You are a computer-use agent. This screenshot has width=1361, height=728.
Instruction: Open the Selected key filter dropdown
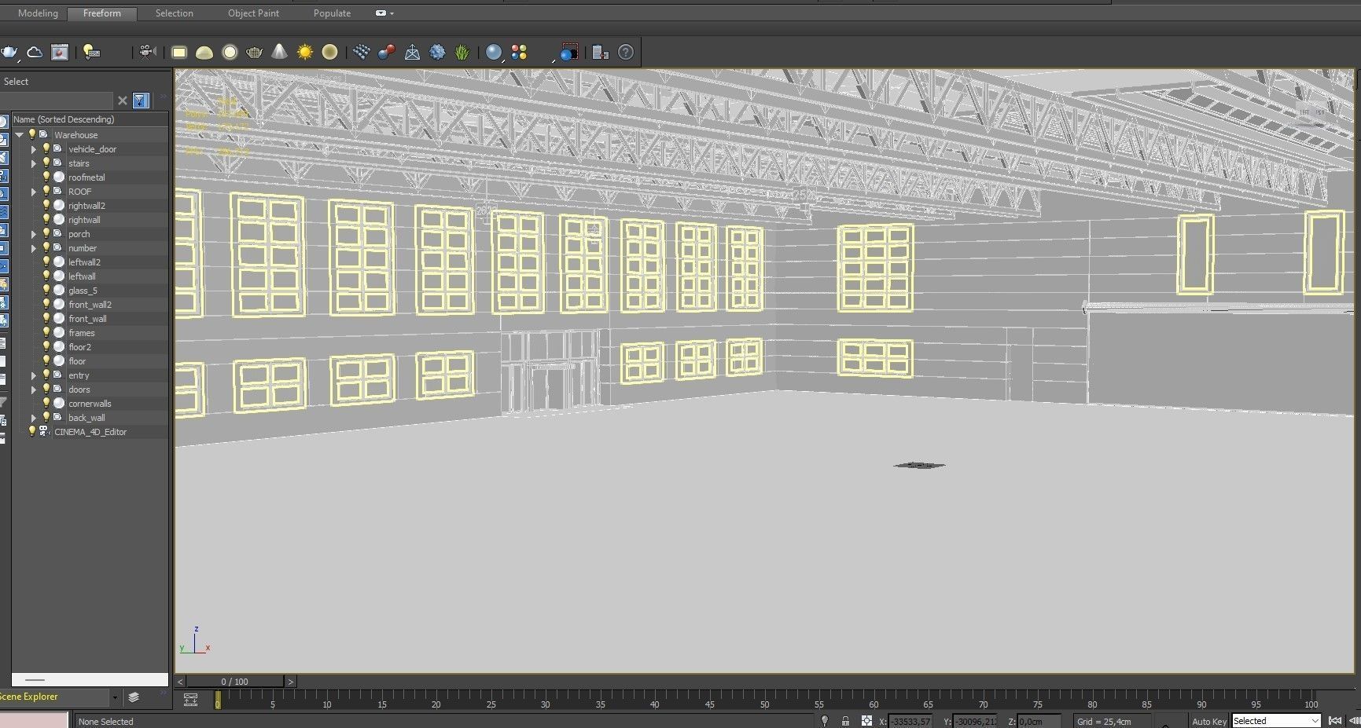click(1276, 721)
